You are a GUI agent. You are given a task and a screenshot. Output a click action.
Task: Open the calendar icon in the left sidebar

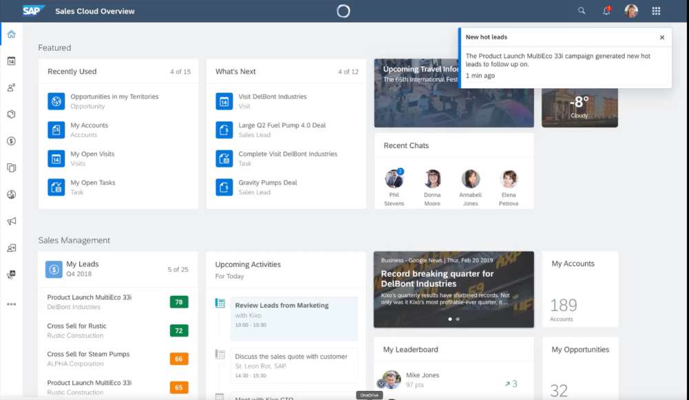(12, 61)
